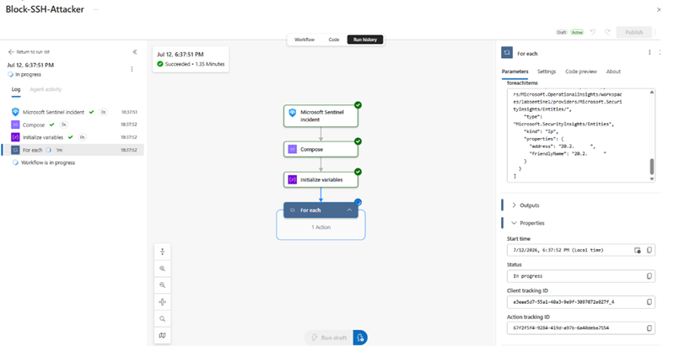Click the Client tracking ID field
This screenshot has width=695, height=346.
coord(581,302)
